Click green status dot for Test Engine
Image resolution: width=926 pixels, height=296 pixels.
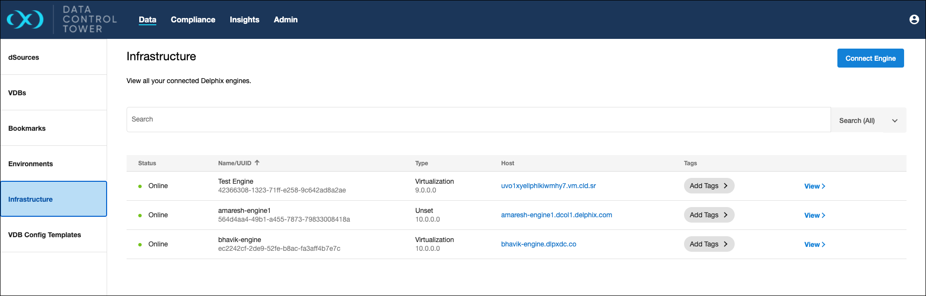[140, 186]
